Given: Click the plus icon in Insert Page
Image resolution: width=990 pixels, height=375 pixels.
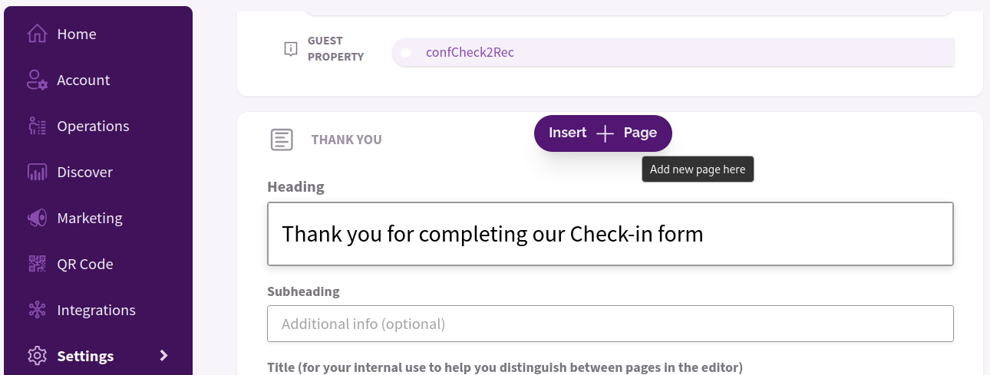Looking at the screenshot, I should pos(606,133).
